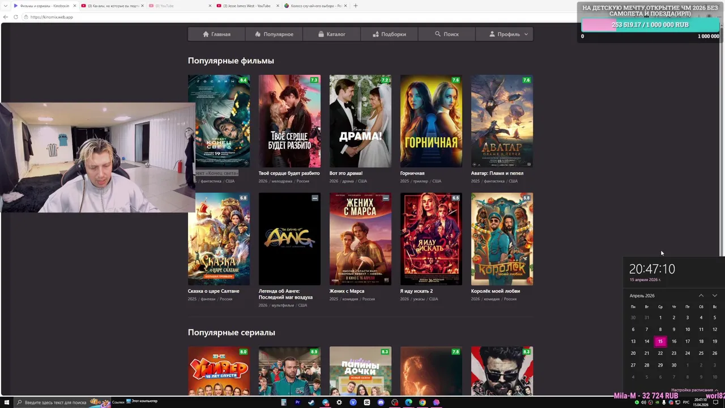Close the Kinobox.in tab
The image size is (725, 408).
coord(74,6)
